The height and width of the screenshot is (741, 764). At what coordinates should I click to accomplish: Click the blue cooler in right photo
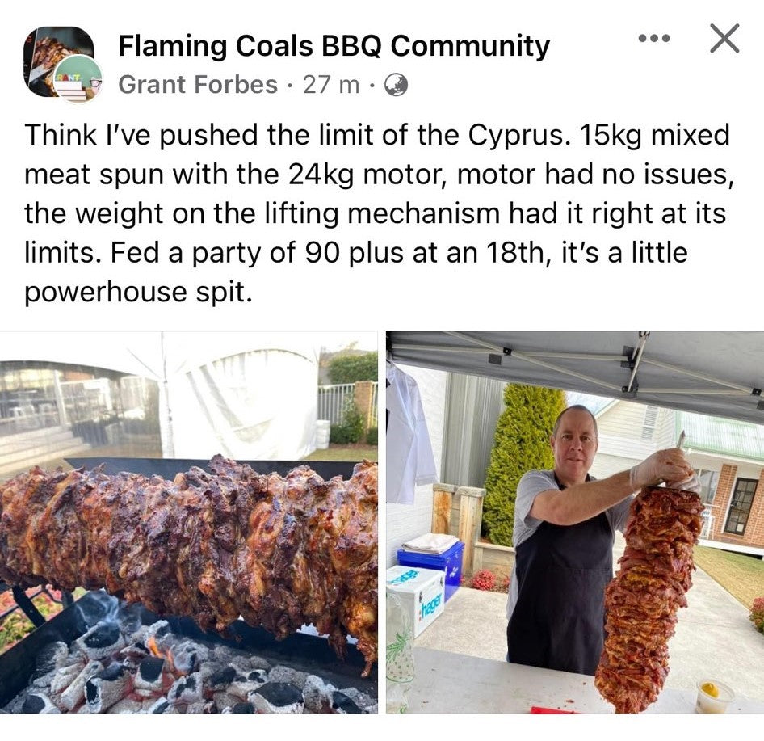[430, 561]
